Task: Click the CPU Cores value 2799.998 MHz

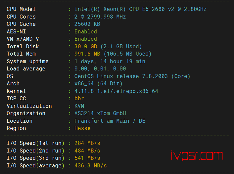Action: (100, 17)
